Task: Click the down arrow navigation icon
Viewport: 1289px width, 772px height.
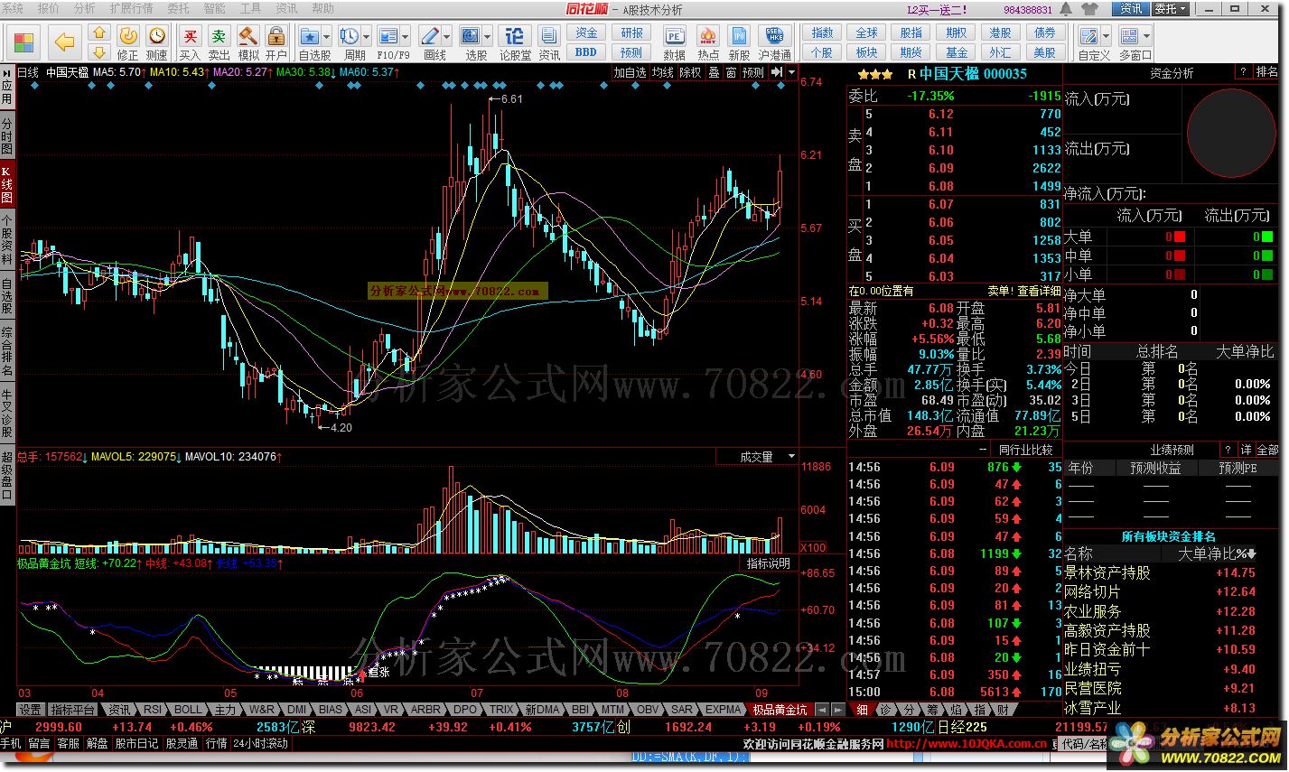Action: [99, 51]
